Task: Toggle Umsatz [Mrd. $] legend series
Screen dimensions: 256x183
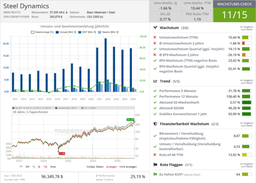Action: [x=66, y=32]
